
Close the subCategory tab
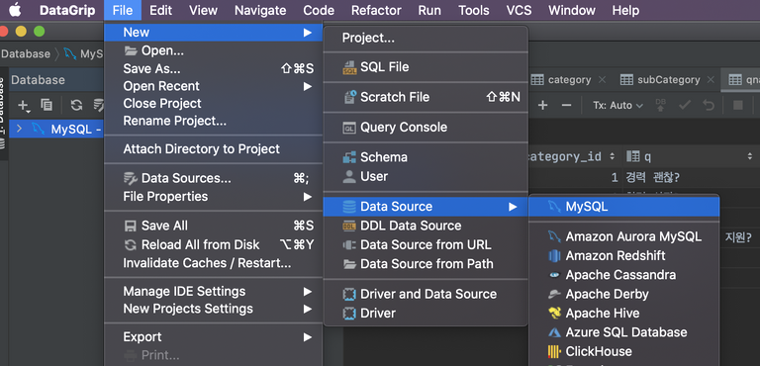click(711, 80)
